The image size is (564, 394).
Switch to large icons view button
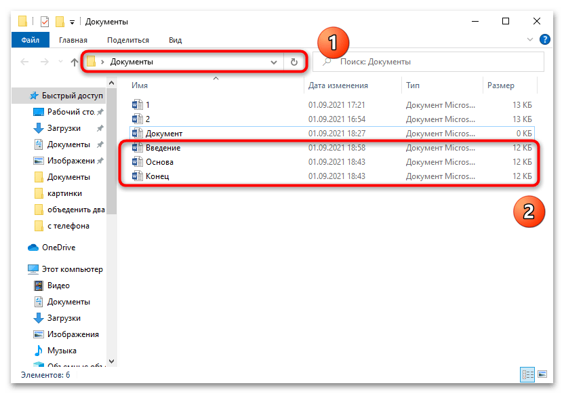click(542, 374)
